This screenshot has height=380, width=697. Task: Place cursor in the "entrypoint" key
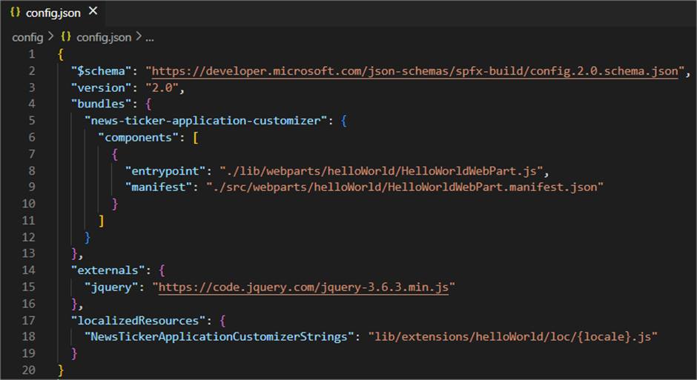coord(166,170)
